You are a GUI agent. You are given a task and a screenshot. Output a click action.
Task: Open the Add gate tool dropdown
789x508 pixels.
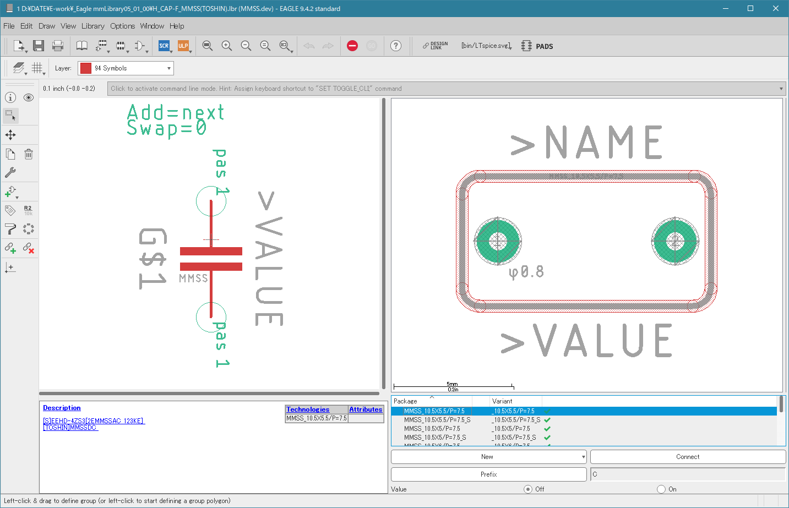pos(12,192)
